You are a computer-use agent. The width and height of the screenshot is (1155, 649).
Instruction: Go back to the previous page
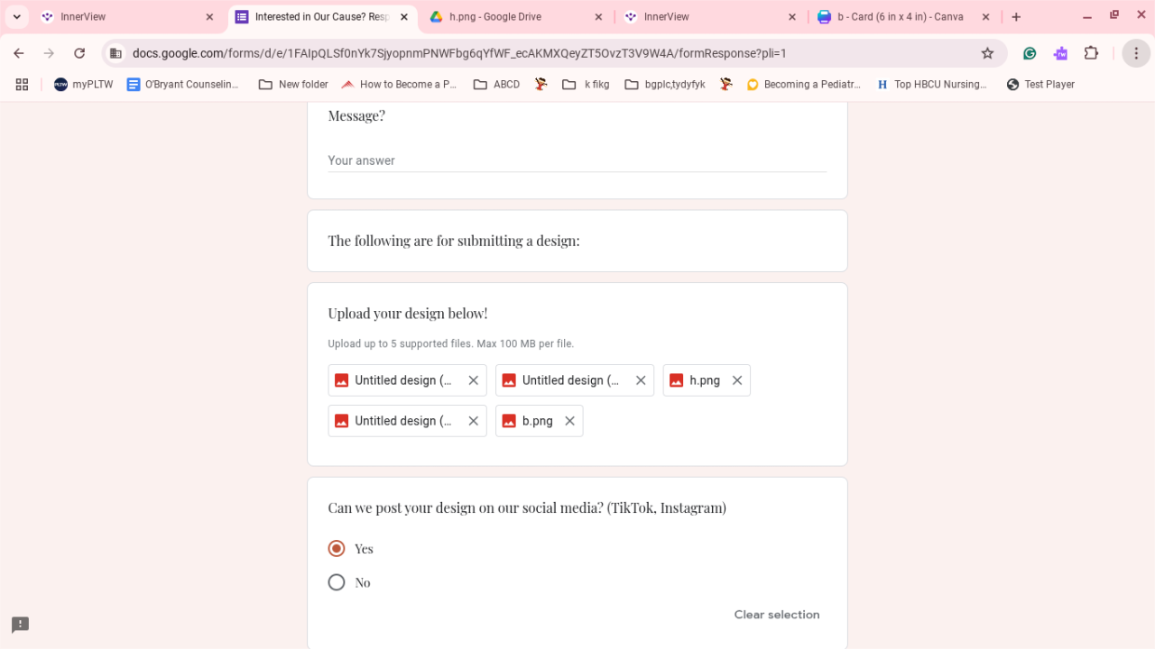19,53
